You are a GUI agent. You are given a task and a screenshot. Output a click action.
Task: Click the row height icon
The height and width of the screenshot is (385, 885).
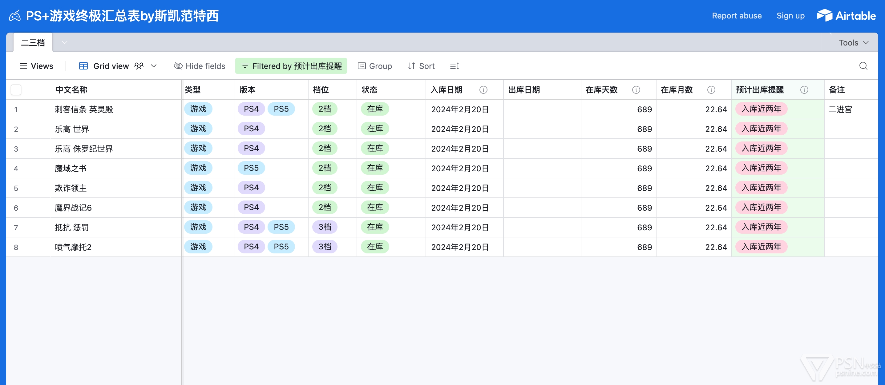454,66
